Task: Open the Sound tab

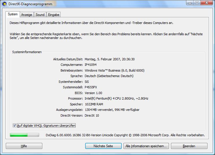Action: 40,15
